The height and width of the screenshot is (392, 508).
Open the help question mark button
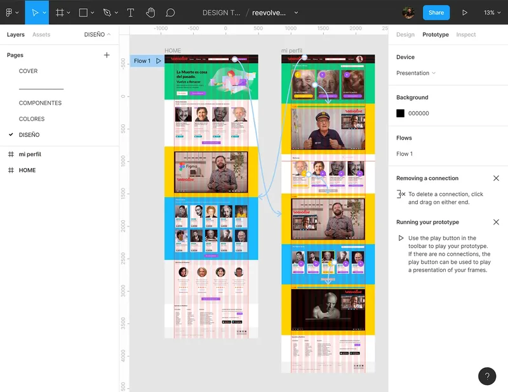click(x=487, y=376)
